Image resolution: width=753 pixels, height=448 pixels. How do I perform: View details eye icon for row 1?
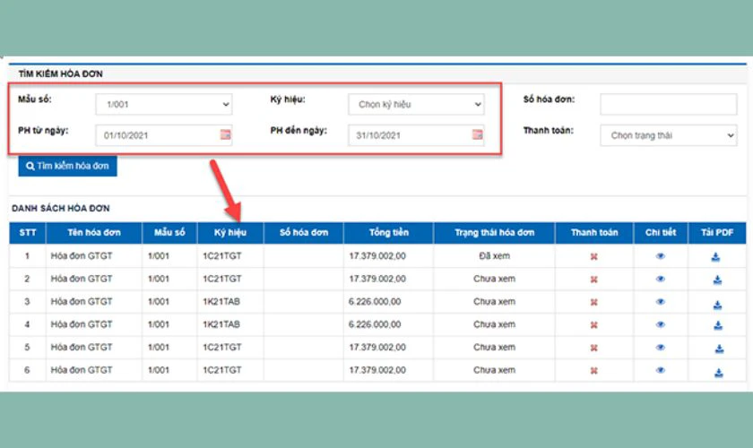tap(661, 256)
